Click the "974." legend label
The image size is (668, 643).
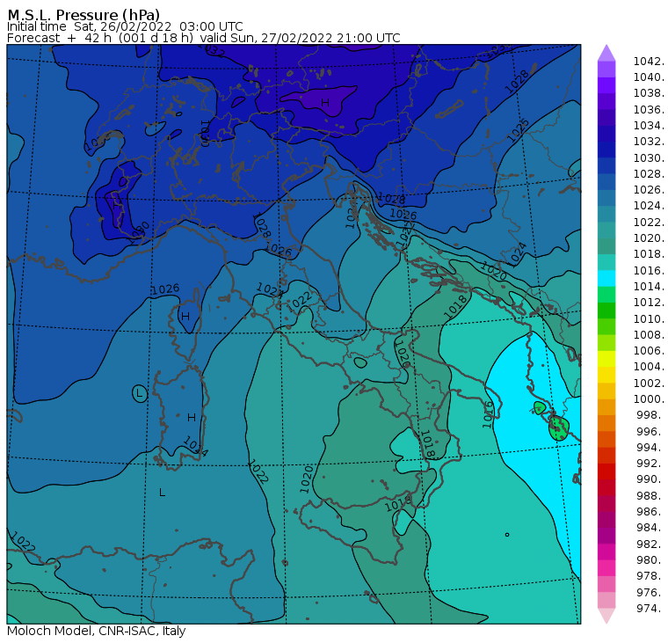point(650,608)
